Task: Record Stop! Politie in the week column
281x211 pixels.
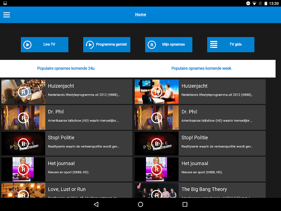Action: coord(156,143)
